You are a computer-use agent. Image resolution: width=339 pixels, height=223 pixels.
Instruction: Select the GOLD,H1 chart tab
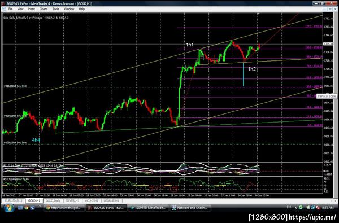click(34, 201)
